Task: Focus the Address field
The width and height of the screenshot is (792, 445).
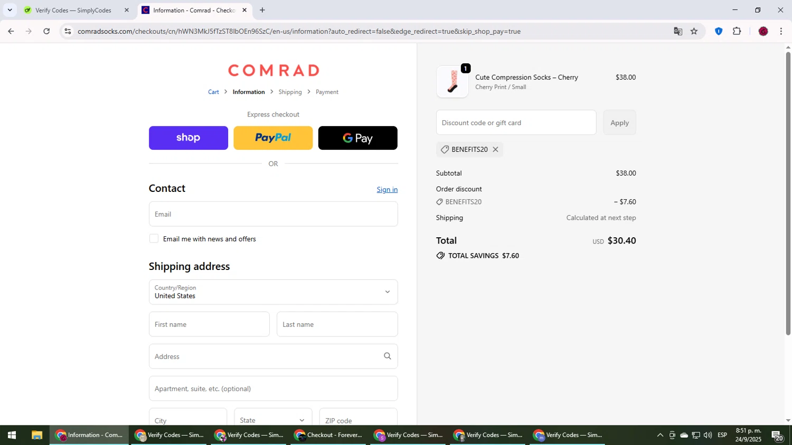Action: point(274,356)
